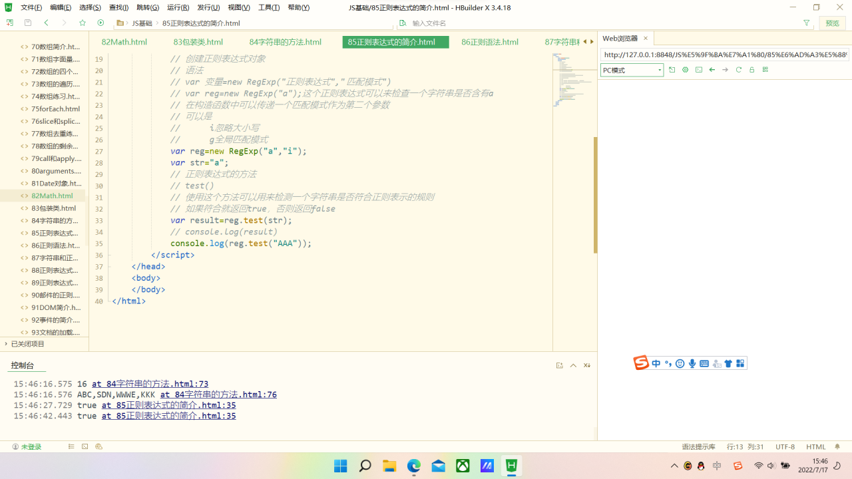This screenshot has width=852, height=479.
Task: Click the 预览 preview button
Action: coord(833,23)
